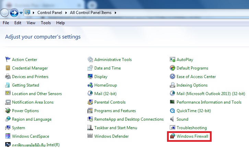Open the Windows Firewall brick icon

point(173,136)
